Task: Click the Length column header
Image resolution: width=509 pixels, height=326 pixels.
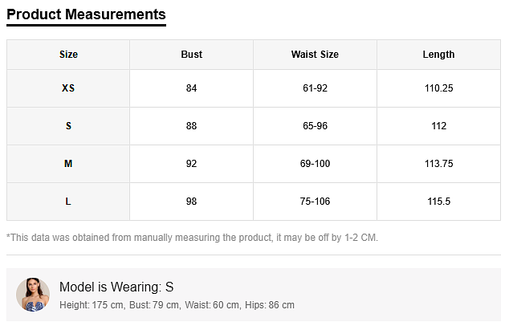Action: click(438, 55)
